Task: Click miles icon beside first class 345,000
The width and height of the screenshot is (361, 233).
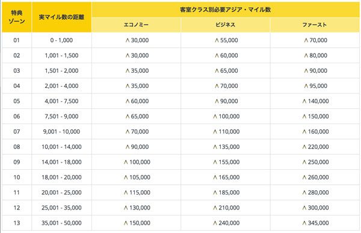Action: 304,223
